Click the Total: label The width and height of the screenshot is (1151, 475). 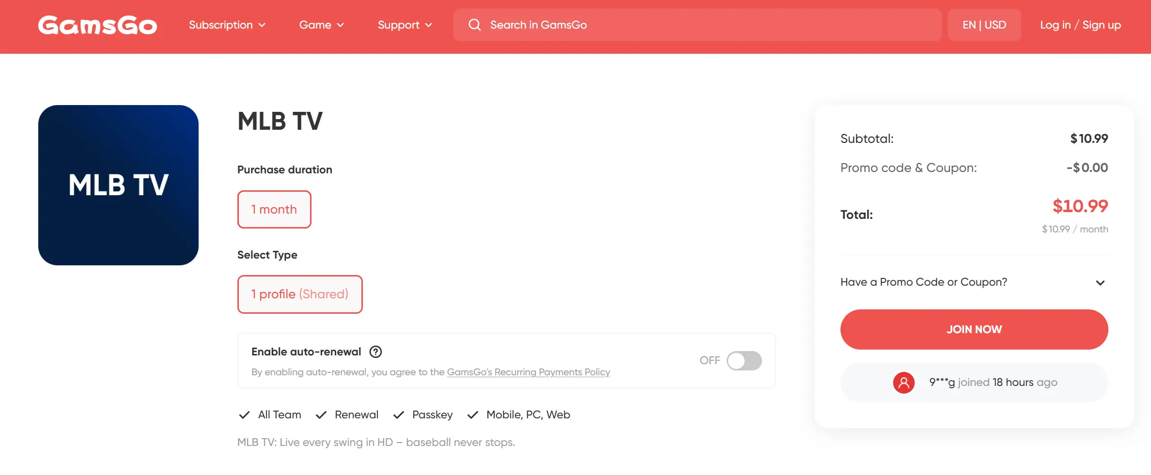click(x=856, y=215)
